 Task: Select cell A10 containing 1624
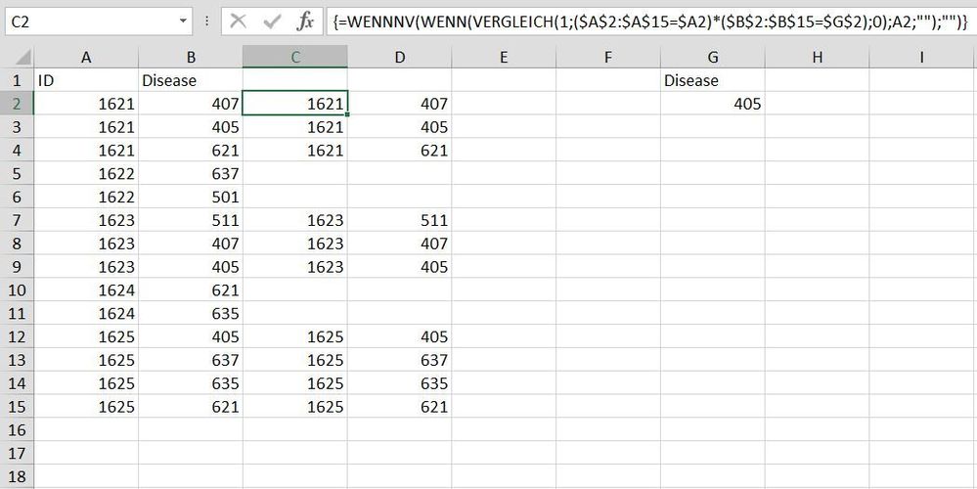tap(87, 289)
